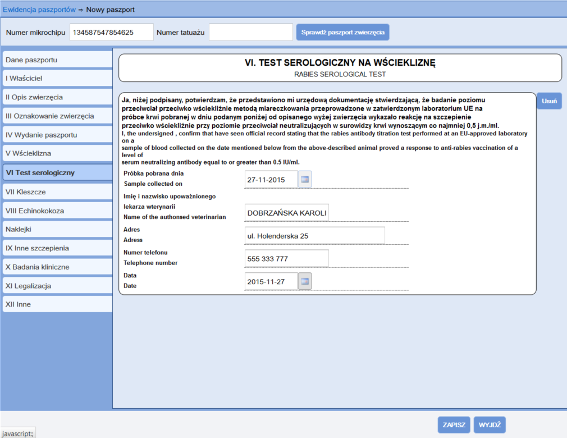Open calendar picker beside 2015-11-27 date
The width and height of the screenshot is (567, 438).
point(305,281)
